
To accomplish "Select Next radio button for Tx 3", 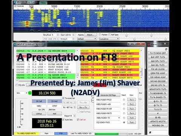I will (124, 109).
